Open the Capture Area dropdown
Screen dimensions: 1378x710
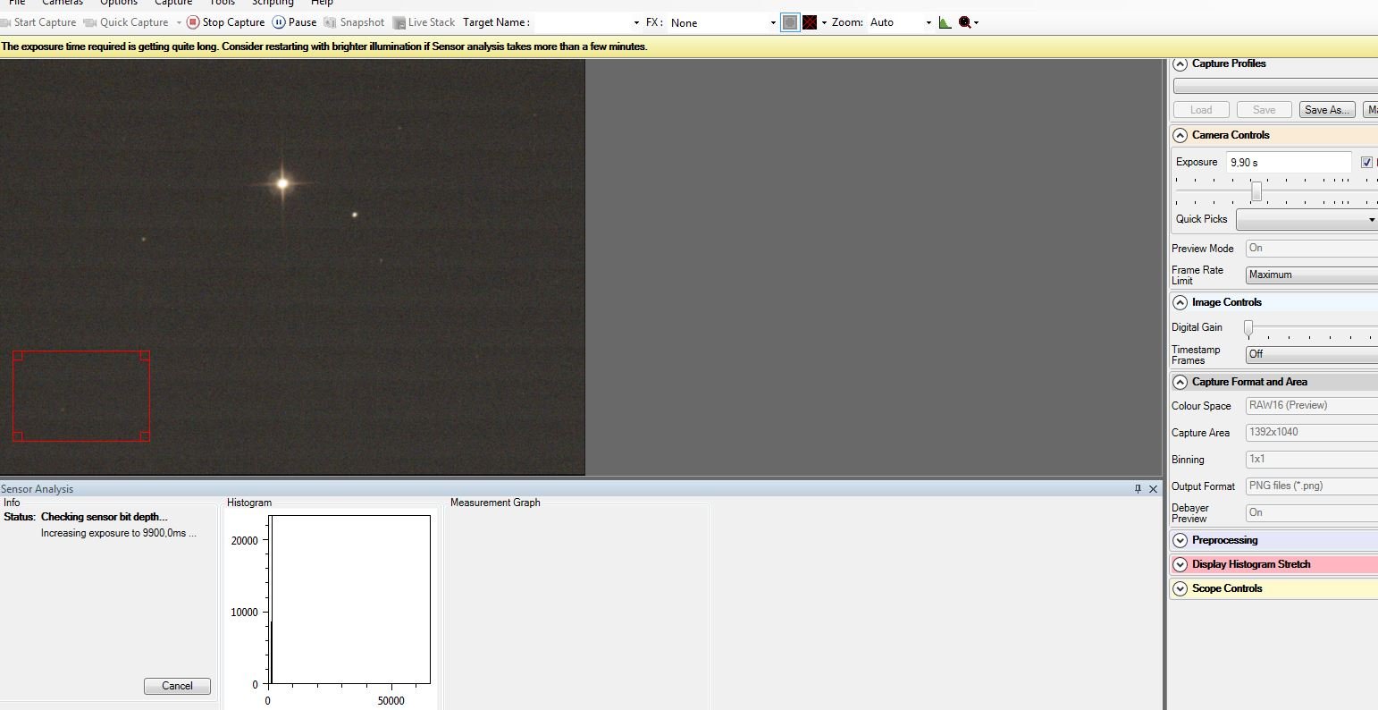click(x=1312, y=432)
